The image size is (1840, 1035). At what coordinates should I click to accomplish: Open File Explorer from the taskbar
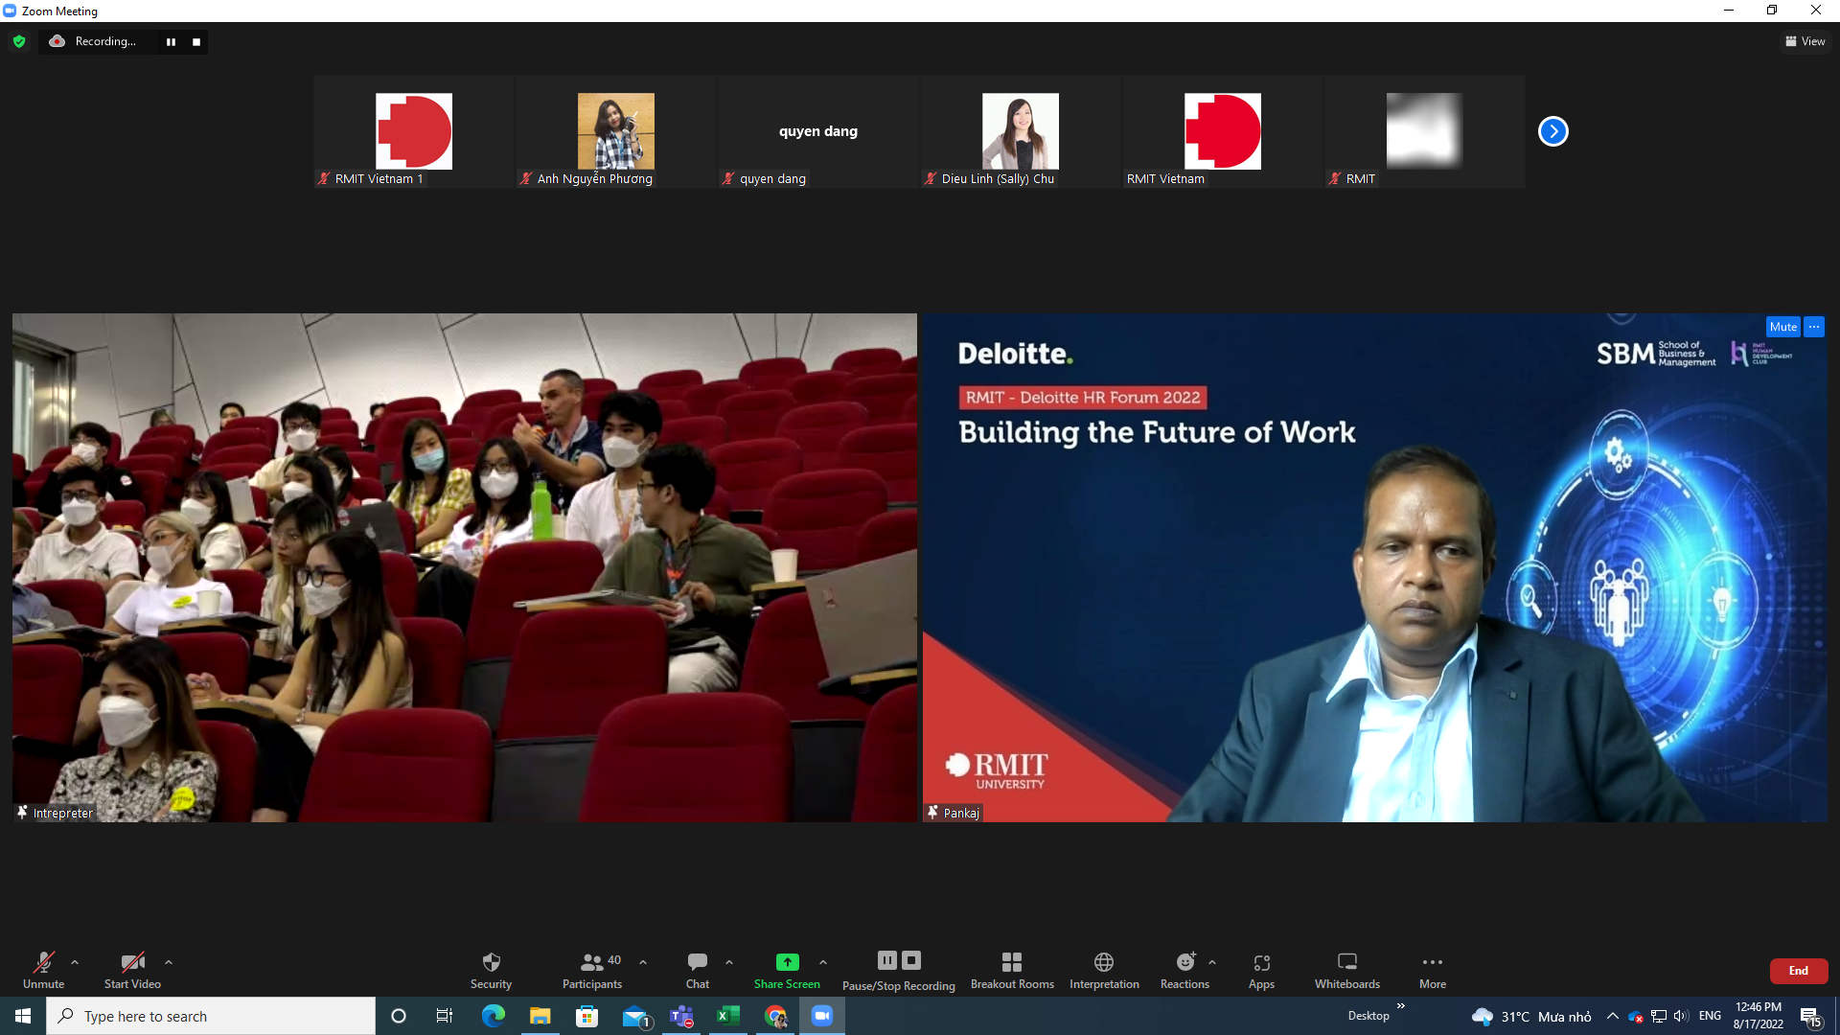pyautogui.click(x=540, y=1016)
